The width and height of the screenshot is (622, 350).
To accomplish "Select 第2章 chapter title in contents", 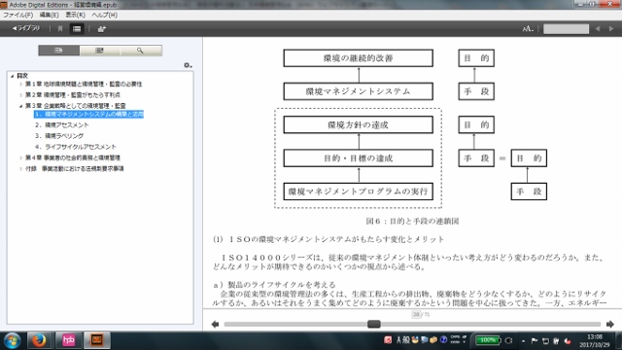I will 73,95.
